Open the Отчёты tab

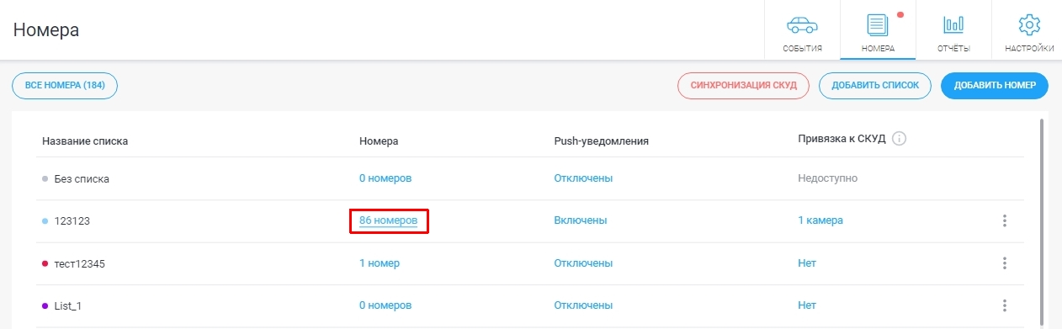[x=953, y=30]
